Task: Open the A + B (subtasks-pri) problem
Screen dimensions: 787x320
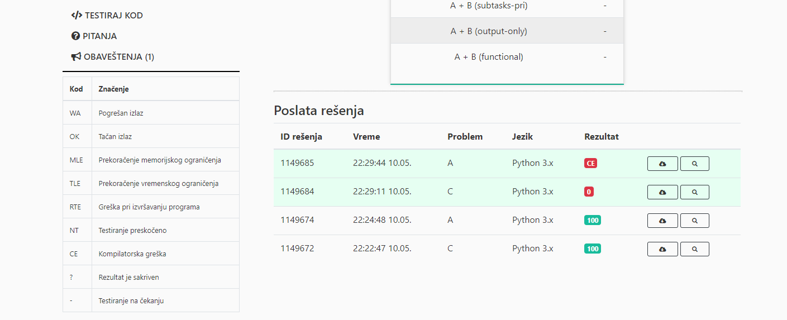Action: click(x=488, y=6)
